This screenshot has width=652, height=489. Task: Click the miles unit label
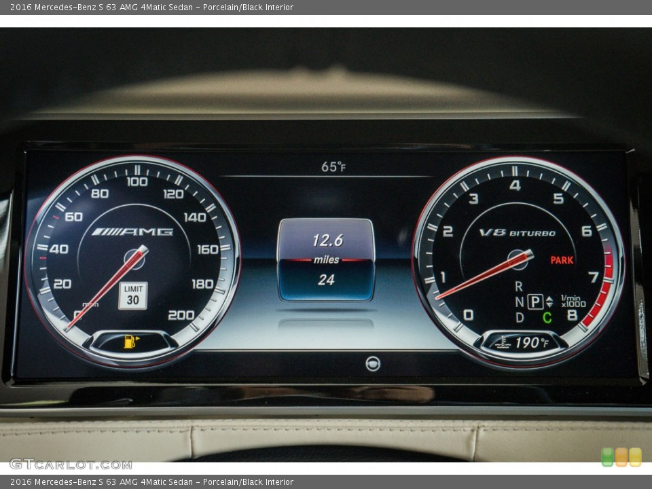326,260
